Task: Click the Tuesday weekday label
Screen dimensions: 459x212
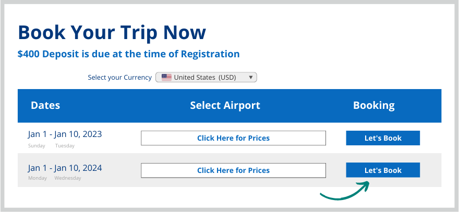Action: (x=65, y=146)
